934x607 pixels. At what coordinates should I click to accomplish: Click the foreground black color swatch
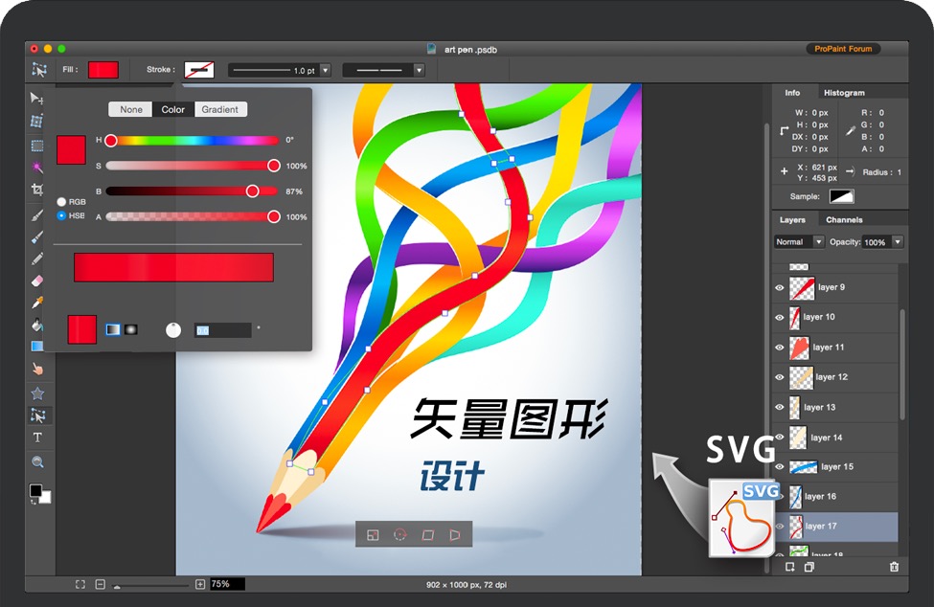coord(35,490)
